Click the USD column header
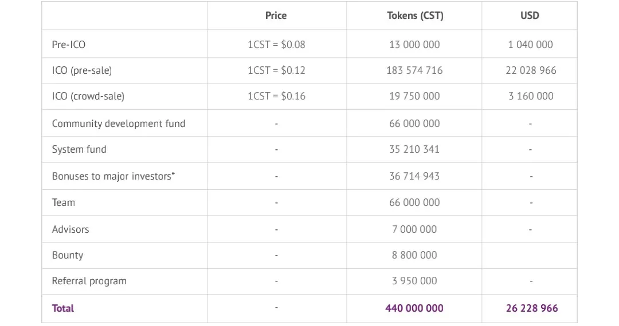Viewport: 619px width, 326px height. [x=530, y=15]
